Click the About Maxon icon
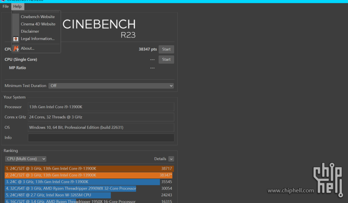This screenshot has width=348, height=203. coord(16,48)
